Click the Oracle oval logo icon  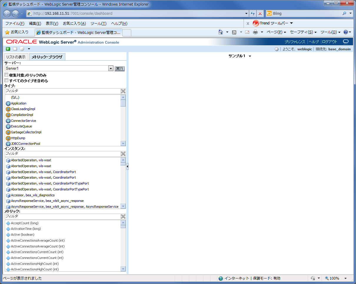[x=346, y=41]
